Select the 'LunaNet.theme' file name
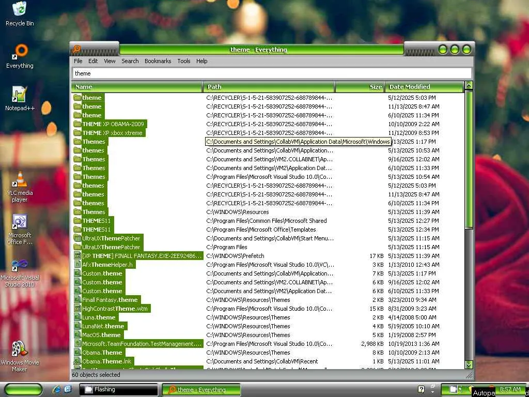 tap(103, 326)
